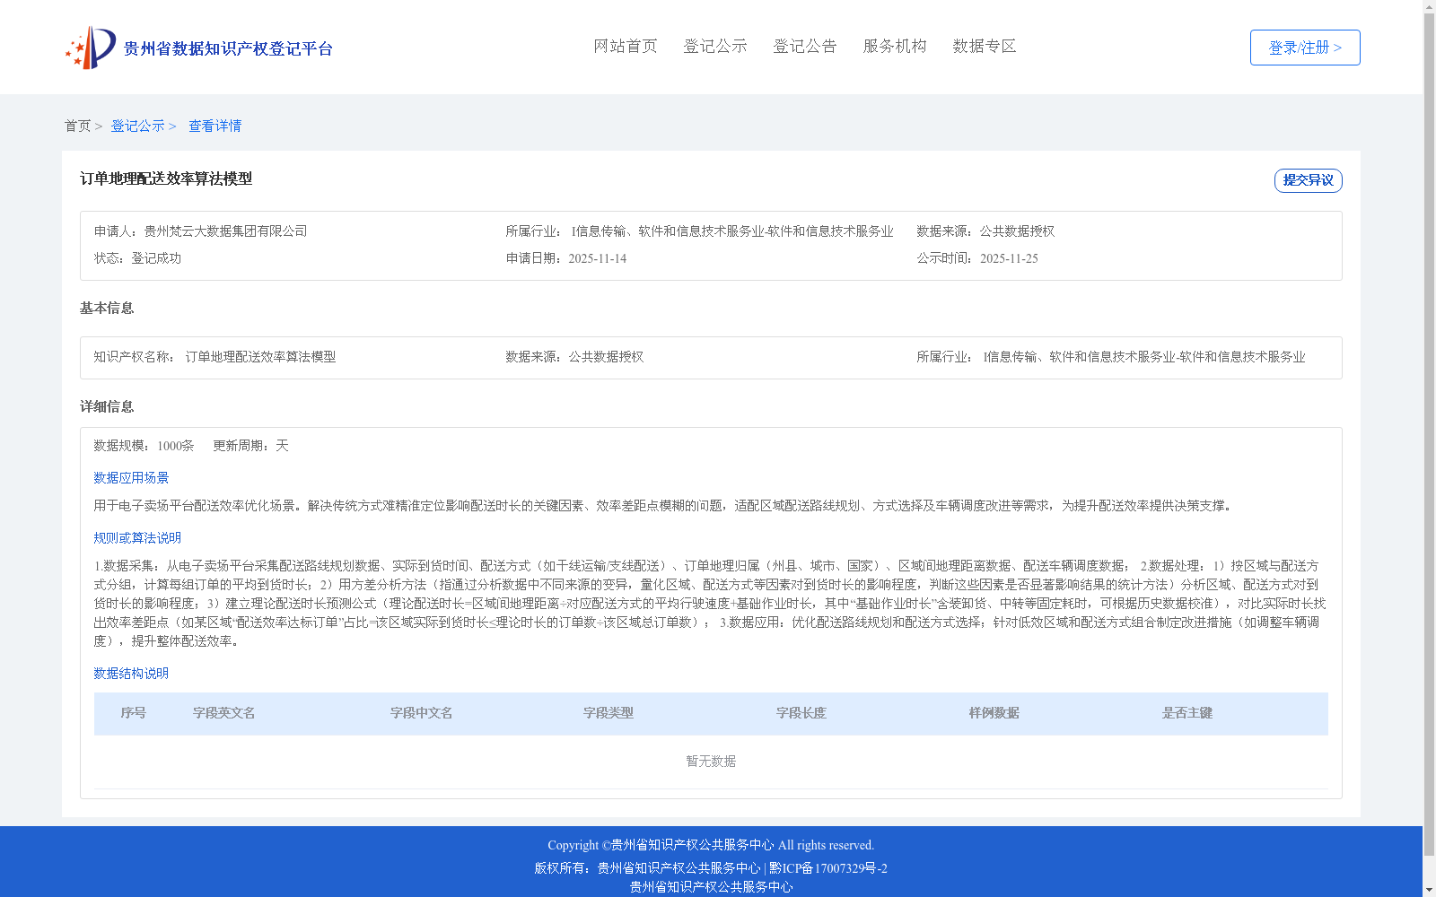This screenshot has width=1436, height=897.
Task: Click the scrollbar down arrow
Action: point(1429,891)
